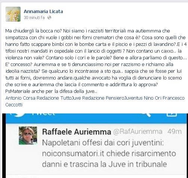
Task: Click the post body text paragraph
Action: pyautogui.click(x=96, y=61)
